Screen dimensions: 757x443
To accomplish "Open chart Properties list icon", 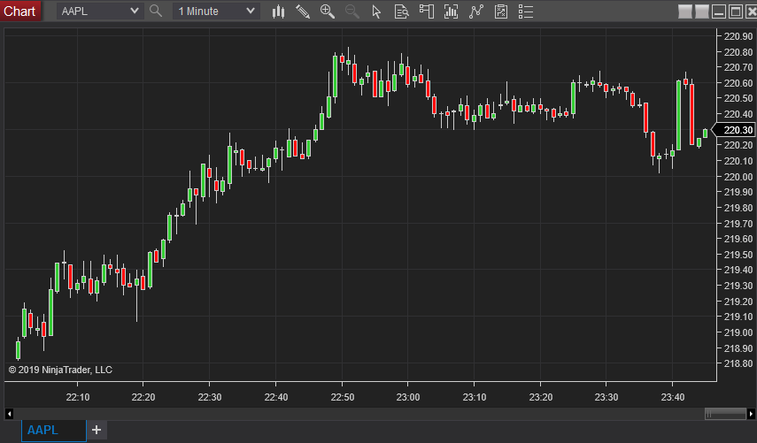I will pyautogui.click(x=526, y=11).
